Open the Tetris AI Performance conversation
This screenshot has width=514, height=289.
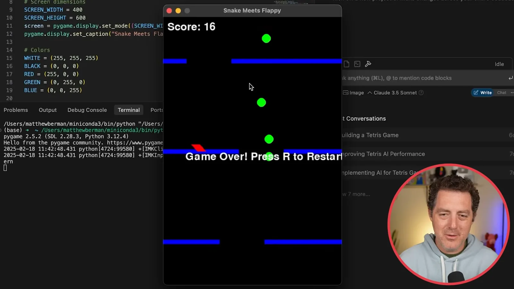click(x=427, y=154)
